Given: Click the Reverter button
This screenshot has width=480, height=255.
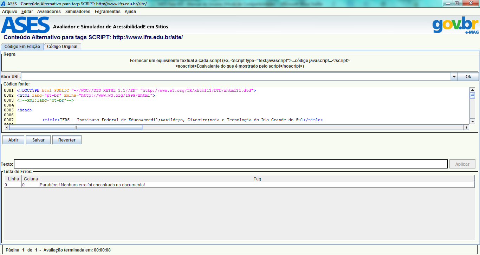Looking at the screenshot, I should point(67,140).
